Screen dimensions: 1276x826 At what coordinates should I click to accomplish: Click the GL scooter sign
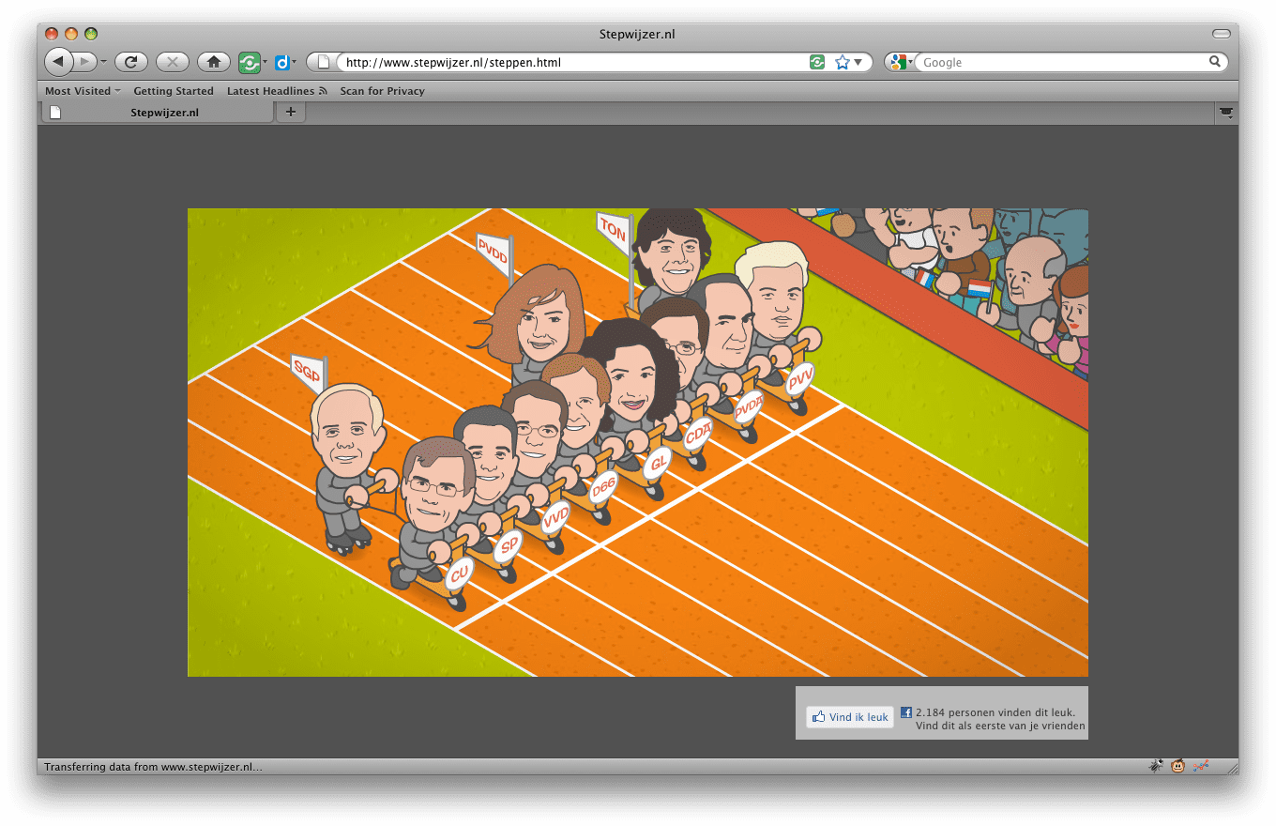coord(658,462)
